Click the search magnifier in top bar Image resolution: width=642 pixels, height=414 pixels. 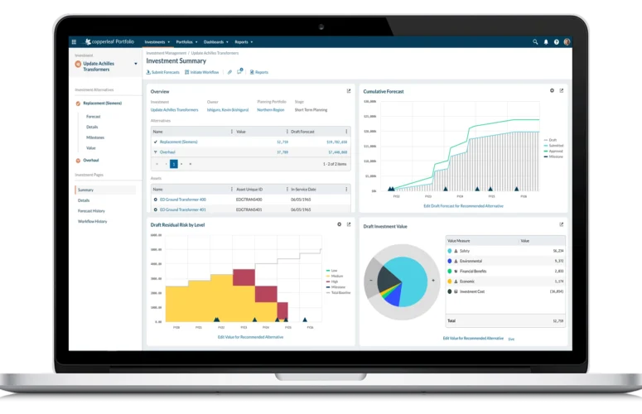[535, 41]
